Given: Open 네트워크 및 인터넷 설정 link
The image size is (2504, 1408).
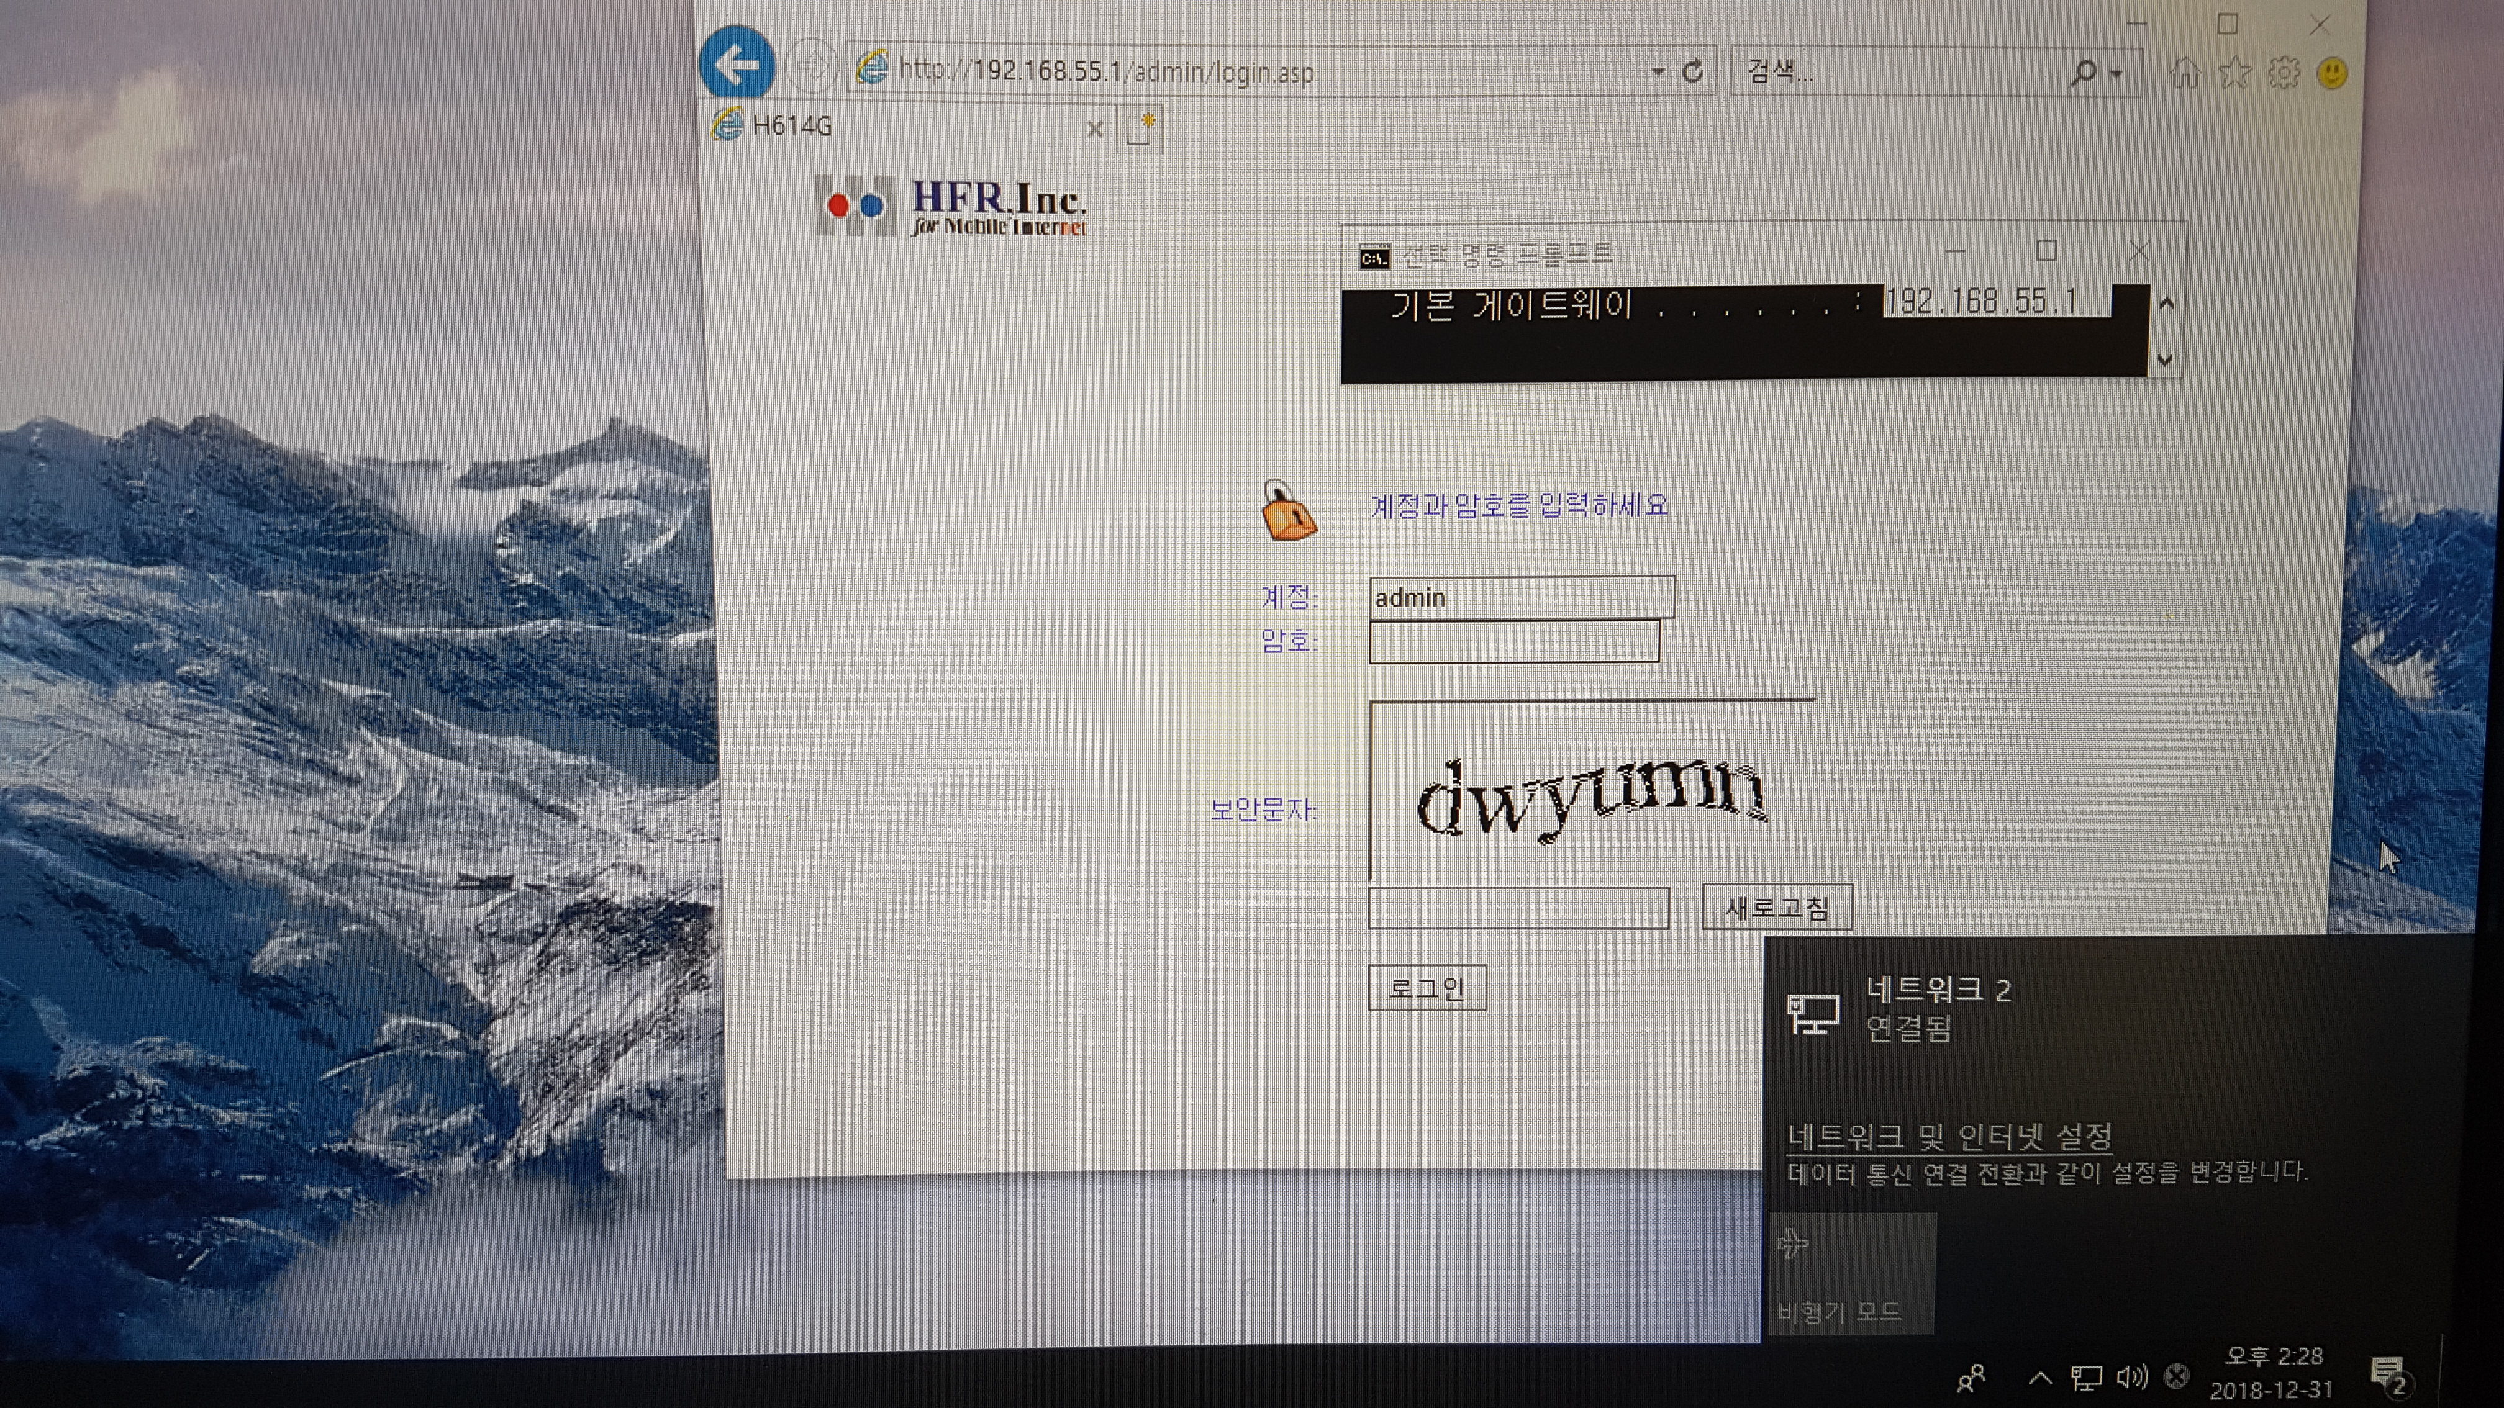Looking at the screenshot, I should tap(1949, 1135).
